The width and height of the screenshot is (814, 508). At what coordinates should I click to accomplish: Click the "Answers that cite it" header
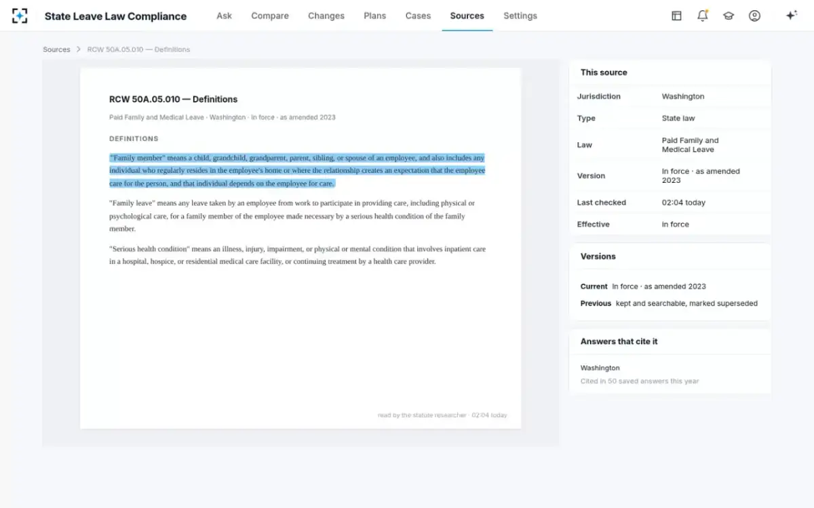(619, 341)
